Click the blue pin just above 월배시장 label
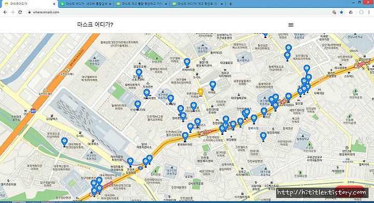Image resolution: width=374 pixels, height=203 pixels. pyautogui.click(x=254, y=119)
